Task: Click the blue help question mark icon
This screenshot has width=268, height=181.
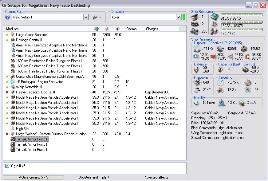Action: coord(8,17)
